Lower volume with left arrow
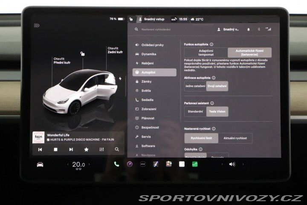This screenshot has width=307, height=205. click(222, 164)
